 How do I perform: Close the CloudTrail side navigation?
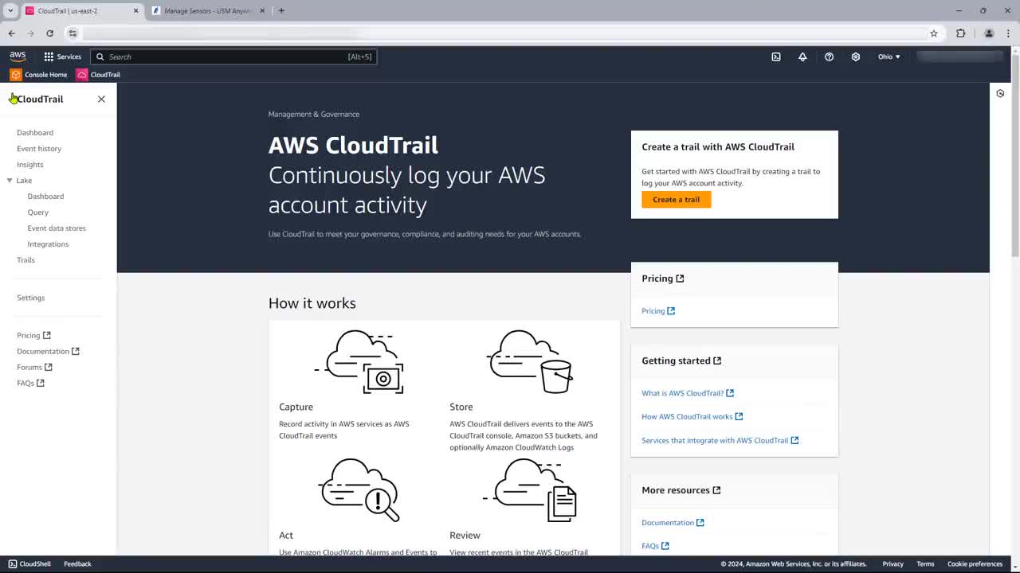click(x=101, y=99)
